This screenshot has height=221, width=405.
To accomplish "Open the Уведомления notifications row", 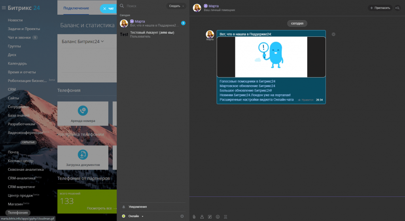I will click(x=152, y=207).
